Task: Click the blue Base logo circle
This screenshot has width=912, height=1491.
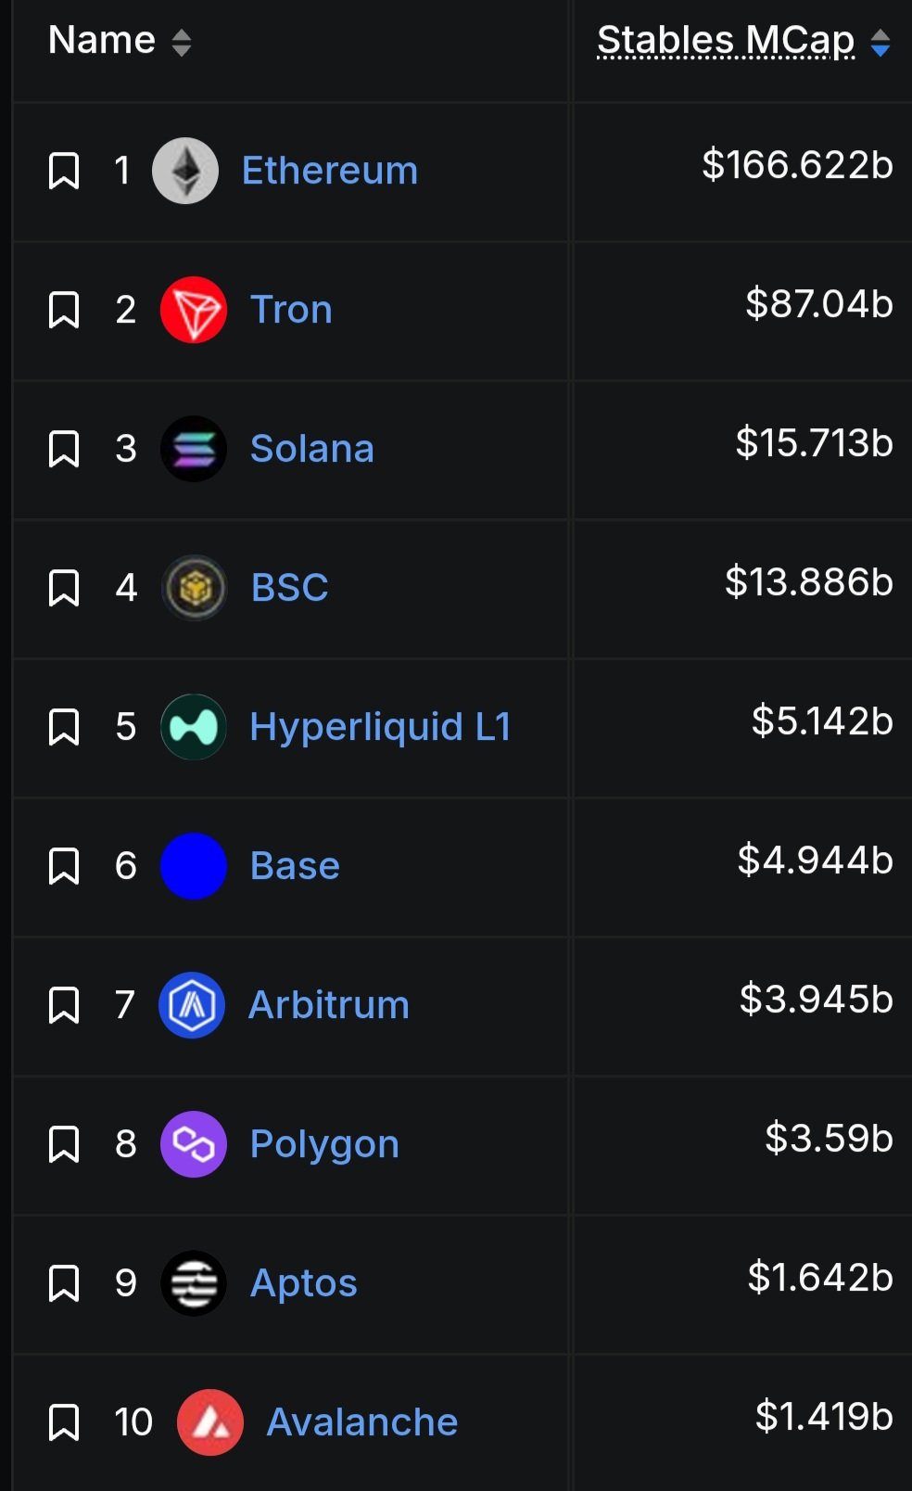Action: 194,866
